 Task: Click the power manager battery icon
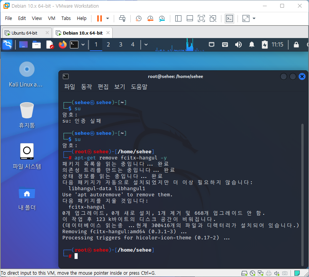pos(265,45)
